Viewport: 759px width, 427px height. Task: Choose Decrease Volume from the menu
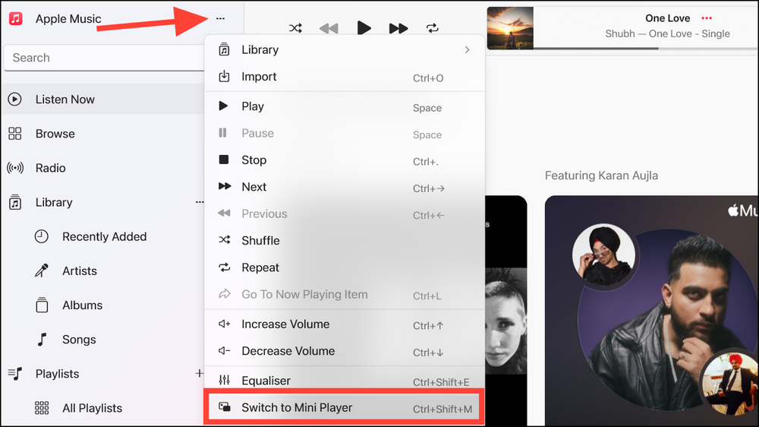pyautogui.click(x=344, y=351)
